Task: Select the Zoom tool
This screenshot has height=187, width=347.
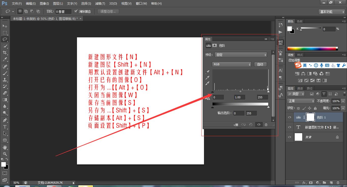Action: 5,154
